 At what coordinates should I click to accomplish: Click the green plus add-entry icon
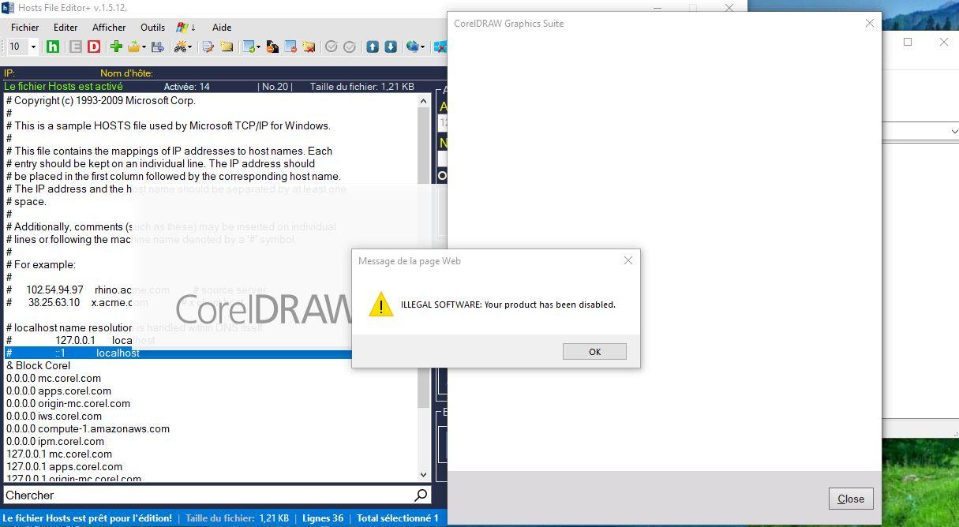(116, 47)
